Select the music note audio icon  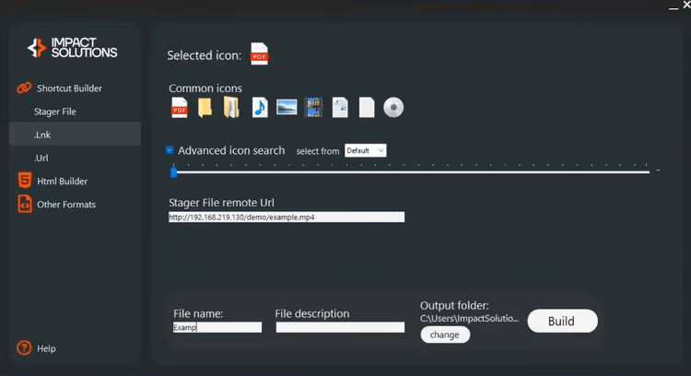260,108
